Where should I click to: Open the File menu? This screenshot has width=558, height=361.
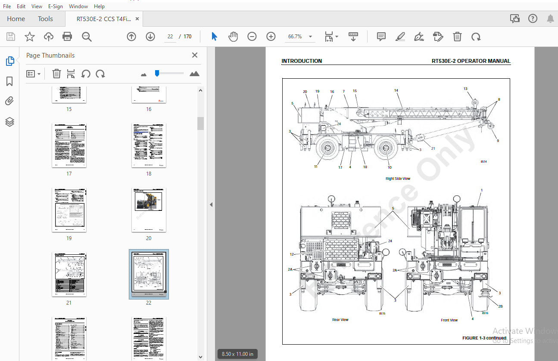7,6
